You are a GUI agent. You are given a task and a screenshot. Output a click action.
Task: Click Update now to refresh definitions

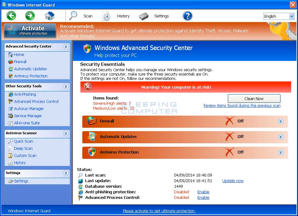(233, 181)
